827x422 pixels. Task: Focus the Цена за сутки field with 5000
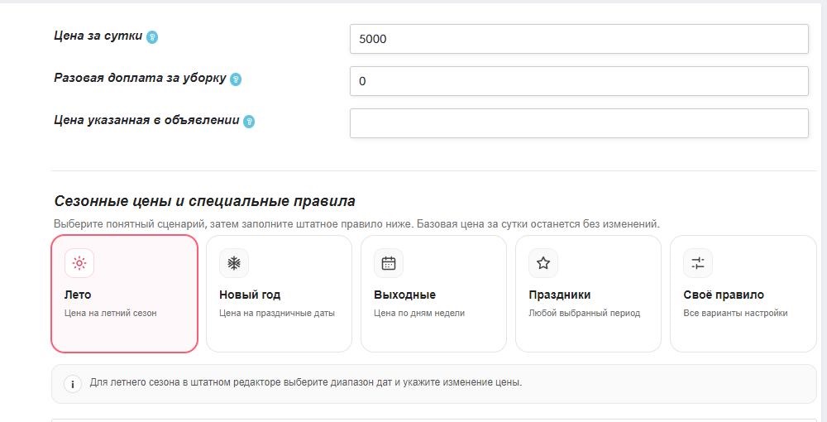[579, 39]
